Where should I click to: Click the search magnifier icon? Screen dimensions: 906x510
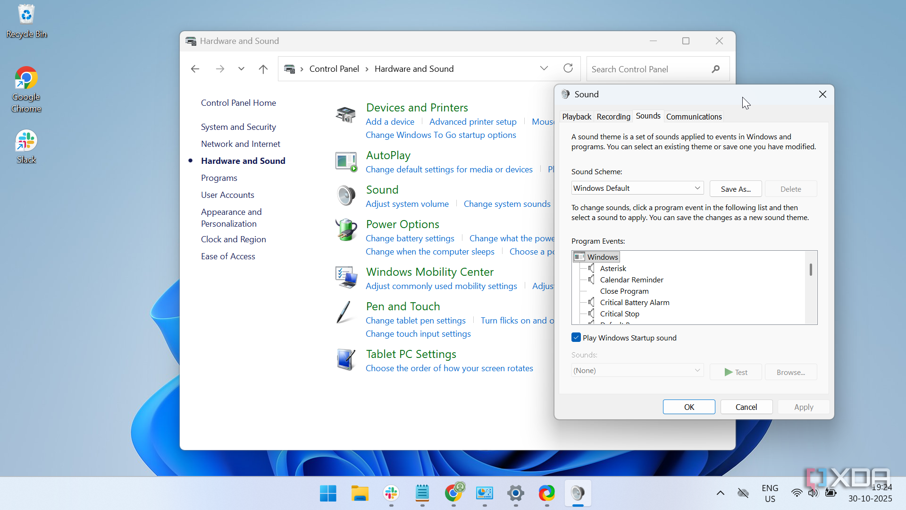716,69
